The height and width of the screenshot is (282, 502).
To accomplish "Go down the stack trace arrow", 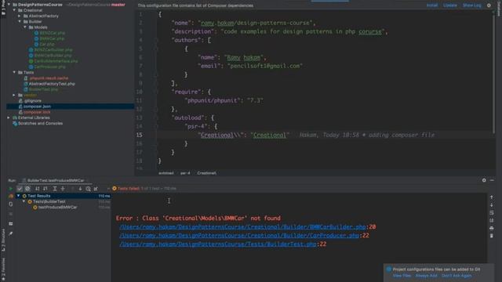I will (x=492, y=205).
